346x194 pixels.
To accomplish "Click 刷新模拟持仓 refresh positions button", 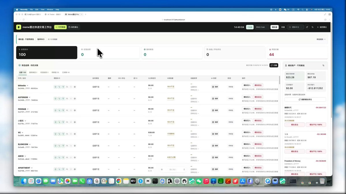I will tap(305, 99).
